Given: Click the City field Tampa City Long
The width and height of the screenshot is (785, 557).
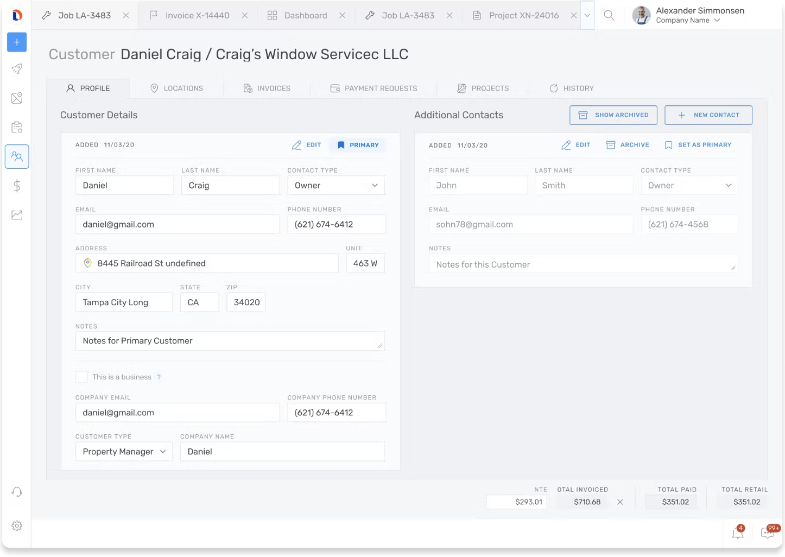Looking at the screenshot, I should click(124, 302).
